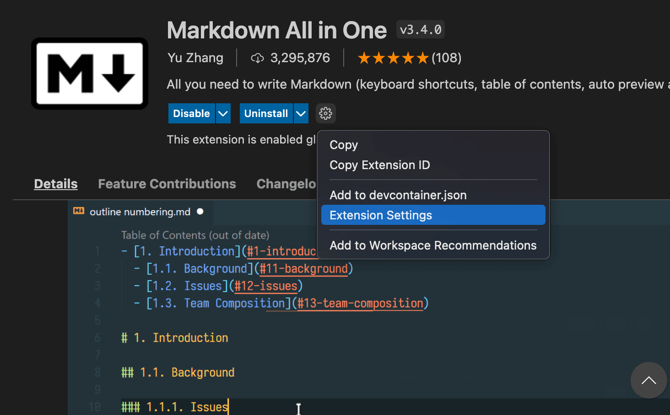
Task: Click Add to devcontainer.json
Action: 398,195
